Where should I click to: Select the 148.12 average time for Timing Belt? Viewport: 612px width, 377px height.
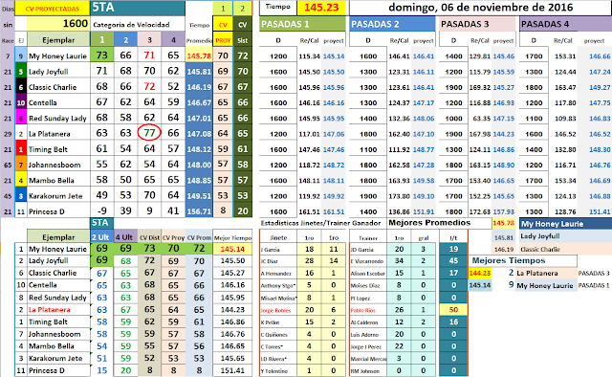199,149
